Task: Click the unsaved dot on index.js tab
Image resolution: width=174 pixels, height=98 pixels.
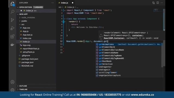Action: [x=73, y=3]
